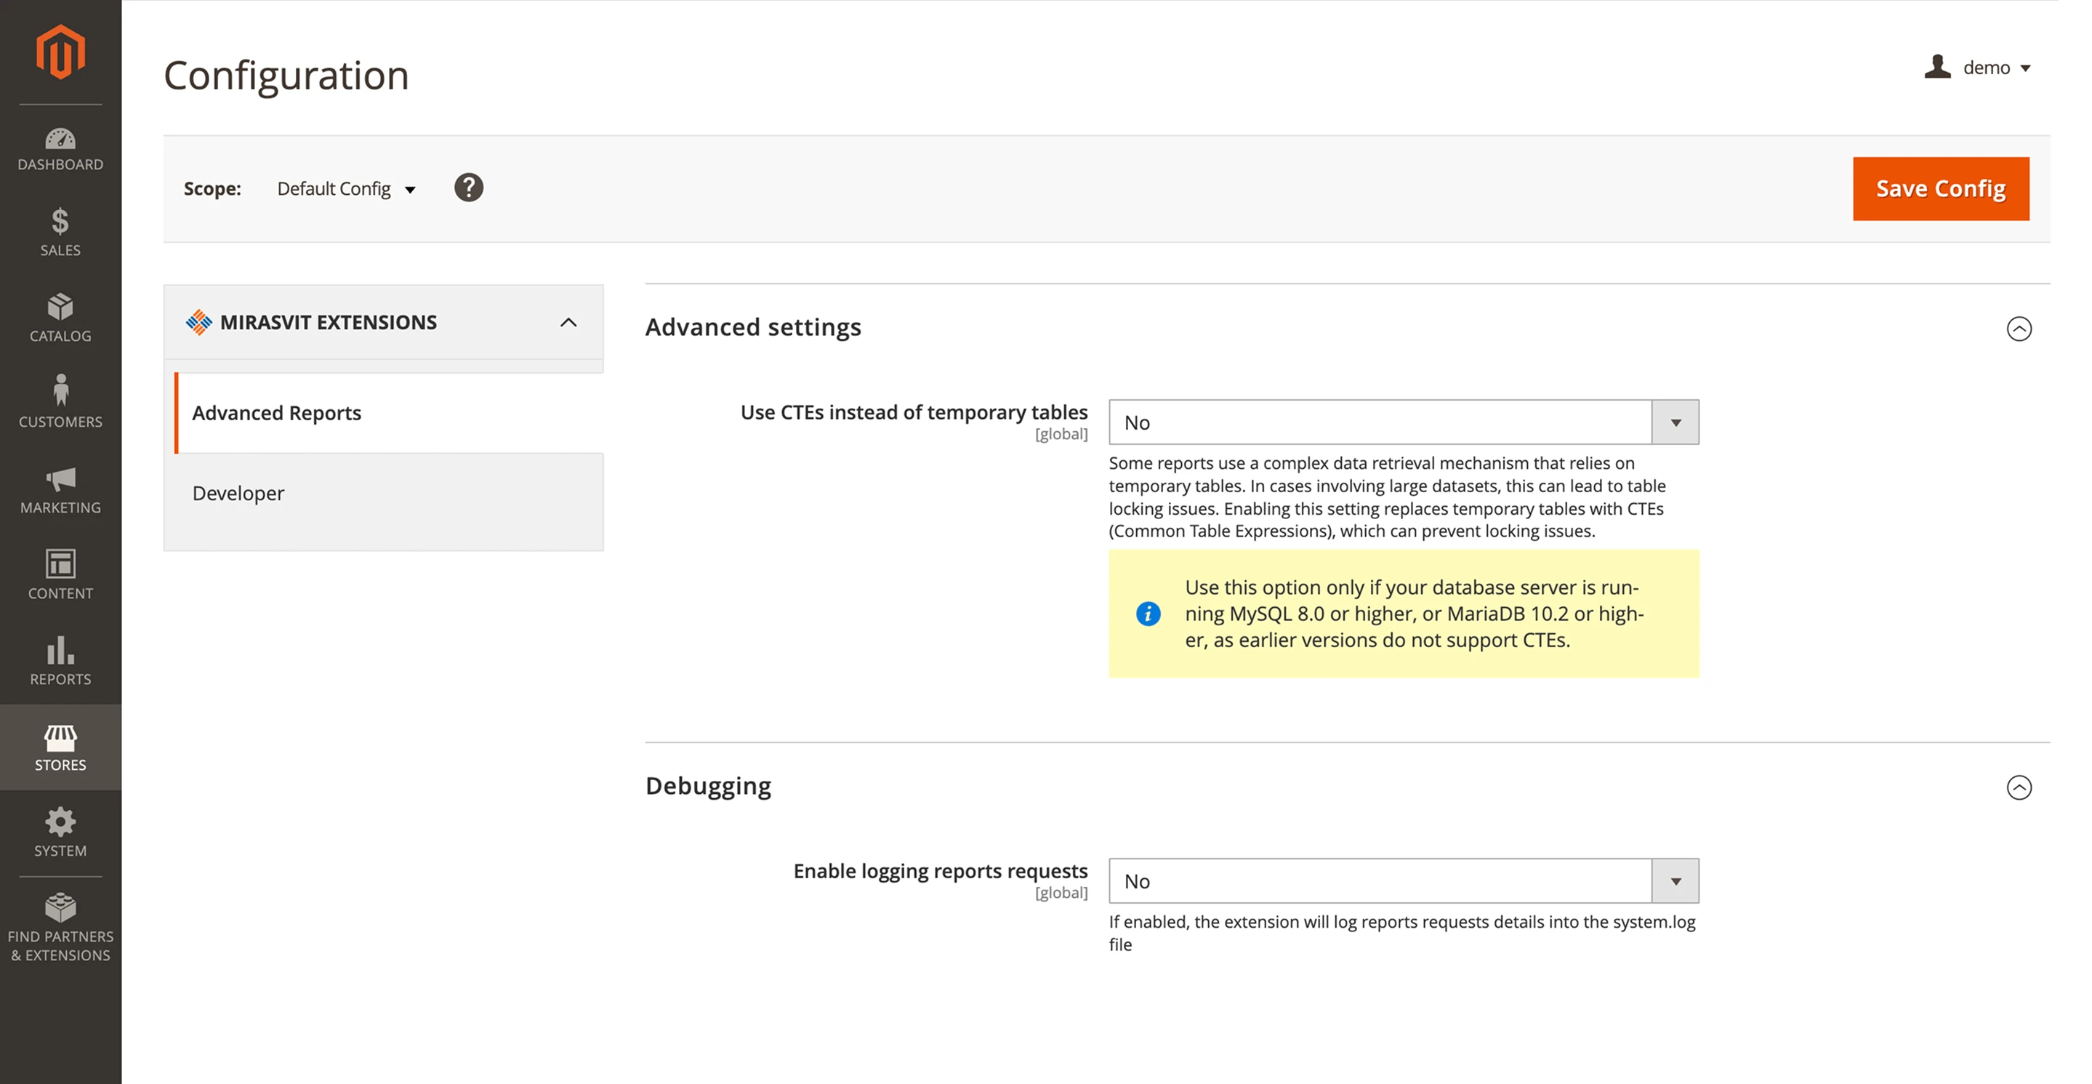Open the Marketing panel

click(60, 489)
